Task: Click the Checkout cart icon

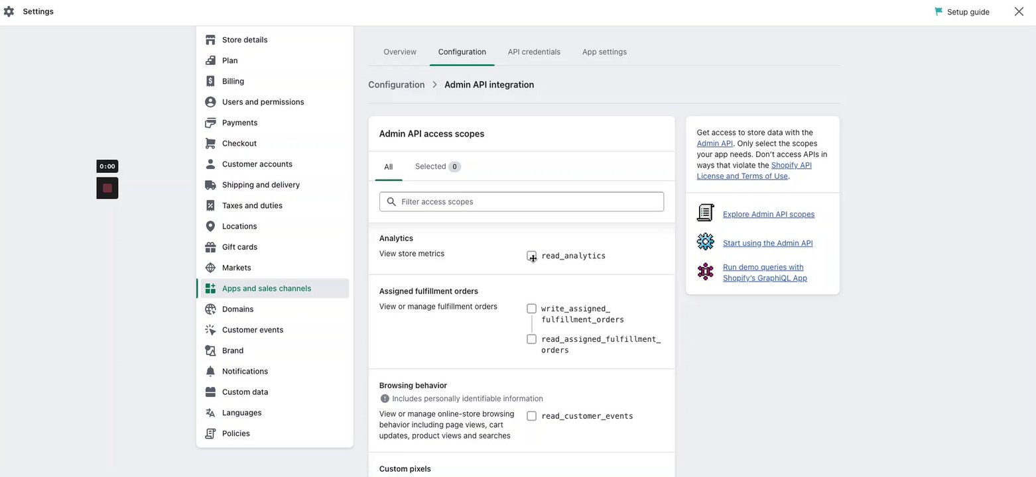Action: (210, 144)
